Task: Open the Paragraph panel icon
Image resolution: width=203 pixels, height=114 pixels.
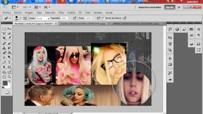Action: click(x=199, y=35)
